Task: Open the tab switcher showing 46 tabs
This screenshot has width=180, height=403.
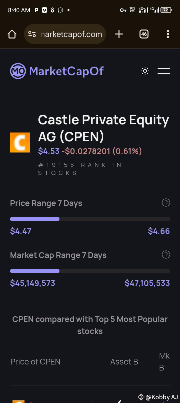Action: tap(144, 34)
